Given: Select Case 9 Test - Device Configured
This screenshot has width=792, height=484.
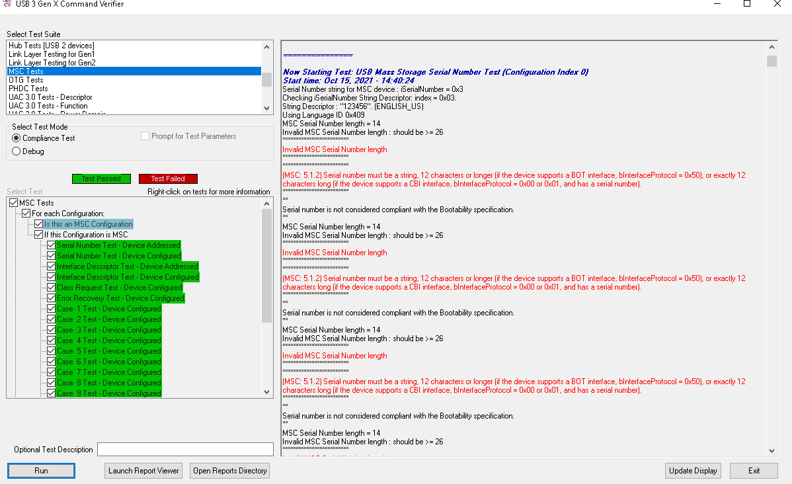Looking at the screenshot, I should [108, 393].
